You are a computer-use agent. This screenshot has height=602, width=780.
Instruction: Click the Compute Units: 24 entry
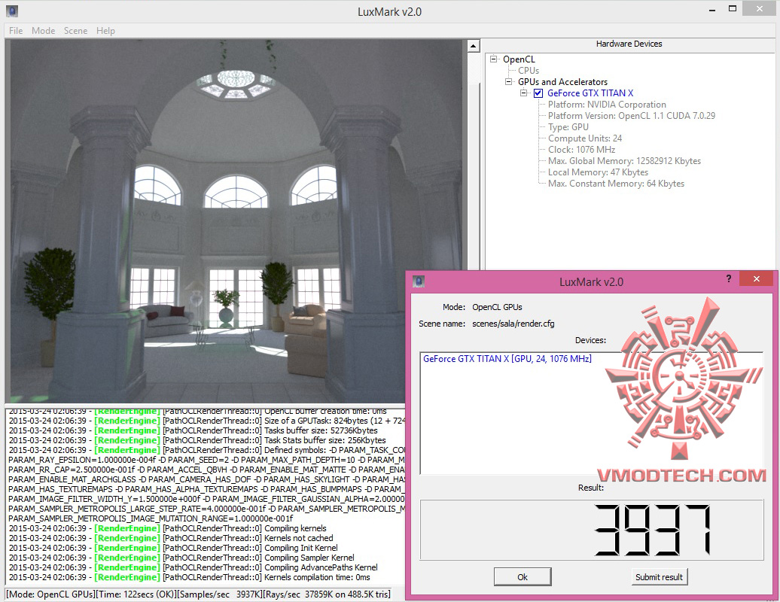click(x=584, y=138)
